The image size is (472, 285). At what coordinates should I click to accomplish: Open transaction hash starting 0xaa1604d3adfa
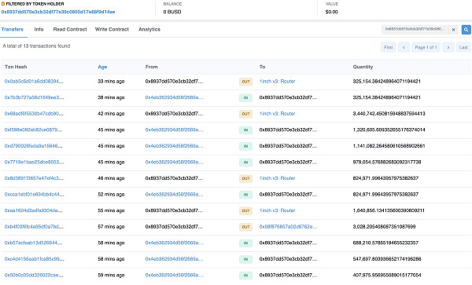click(x=33, y=211)
